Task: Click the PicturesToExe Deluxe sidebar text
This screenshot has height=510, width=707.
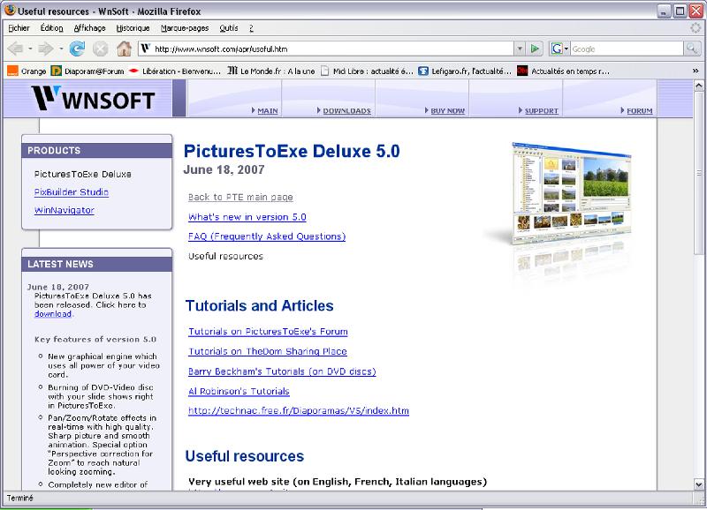Action: pos(82,174)
